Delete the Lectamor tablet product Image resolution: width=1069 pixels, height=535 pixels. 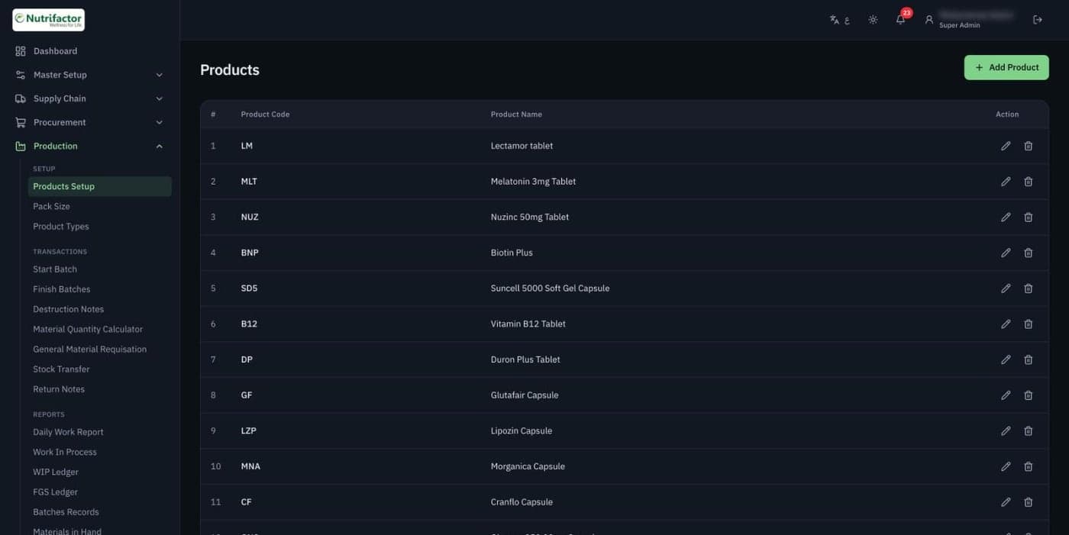(1029, 146)
